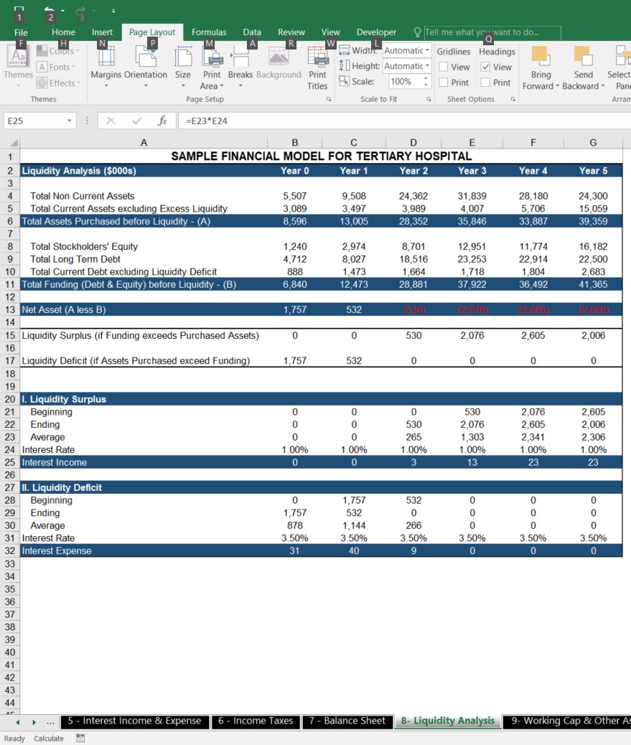Open Print Titles settings
This screenshot has width=631, height=745.
click(317, 67)
